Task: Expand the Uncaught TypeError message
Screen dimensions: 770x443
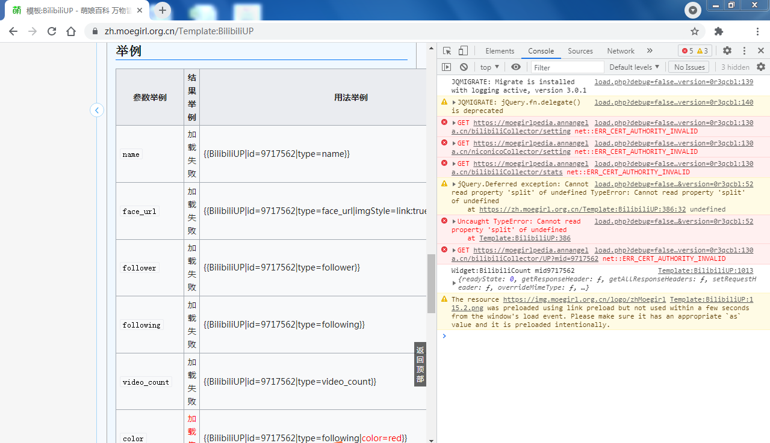Action: [454, 222]
